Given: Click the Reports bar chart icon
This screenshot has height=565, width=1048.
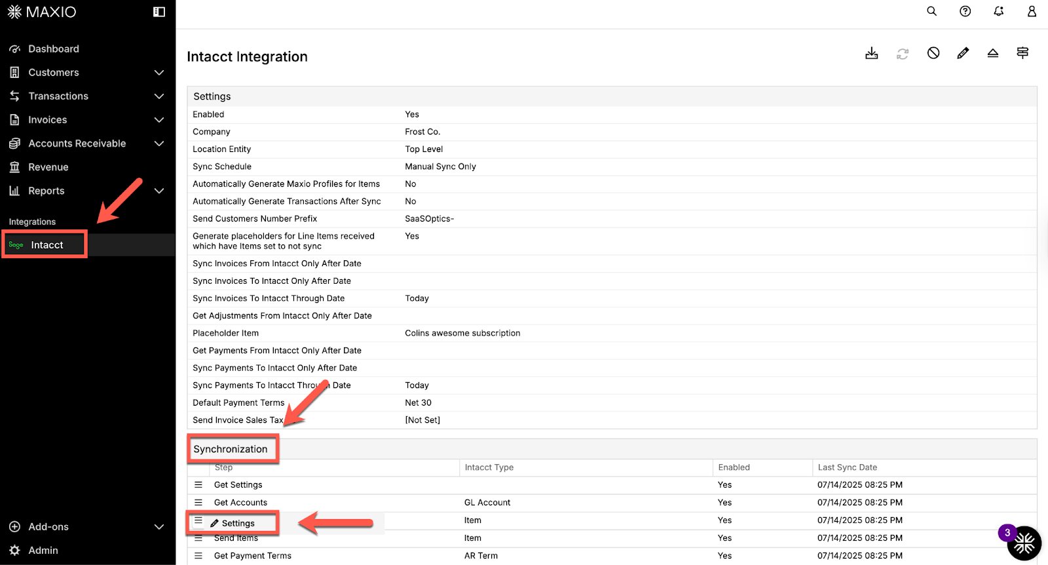Looking at the screenshot, I should 14,191.
